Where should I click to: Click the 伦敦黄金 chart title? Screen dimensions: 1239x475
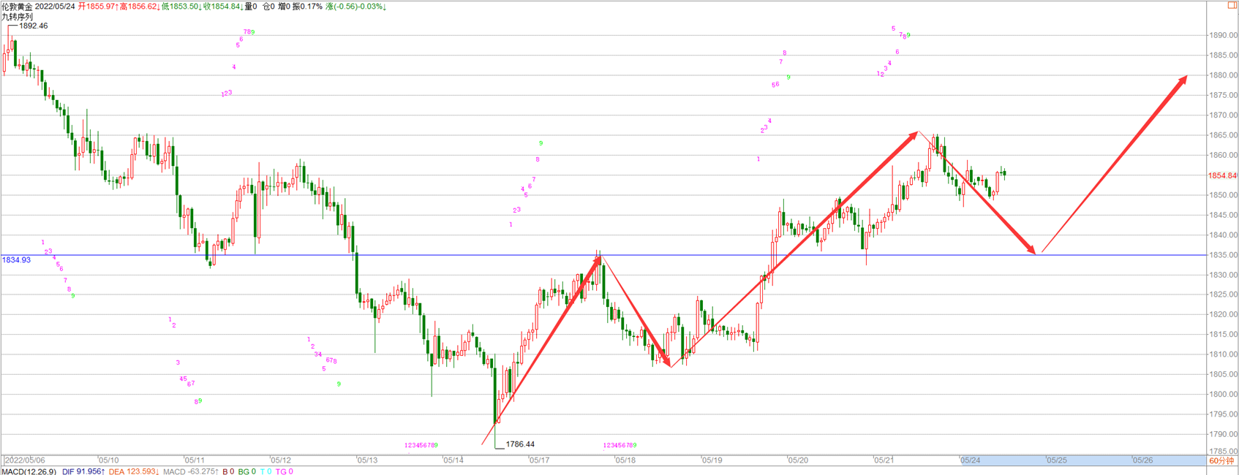coord(17,7)
